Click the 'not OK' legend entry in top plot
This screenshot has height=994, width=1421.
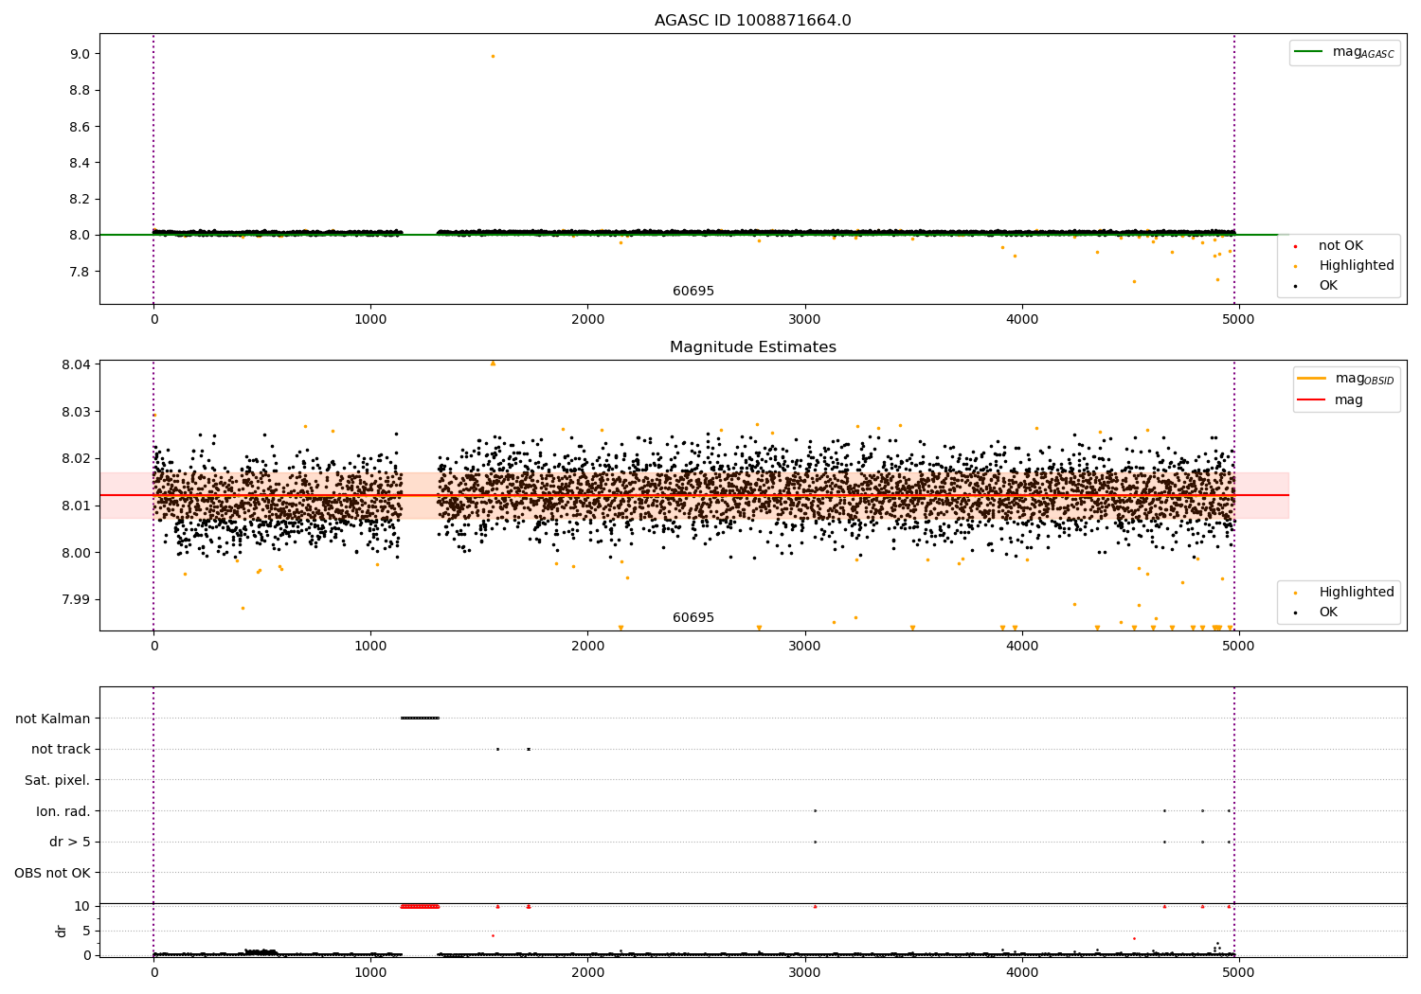pos(1340,246)
